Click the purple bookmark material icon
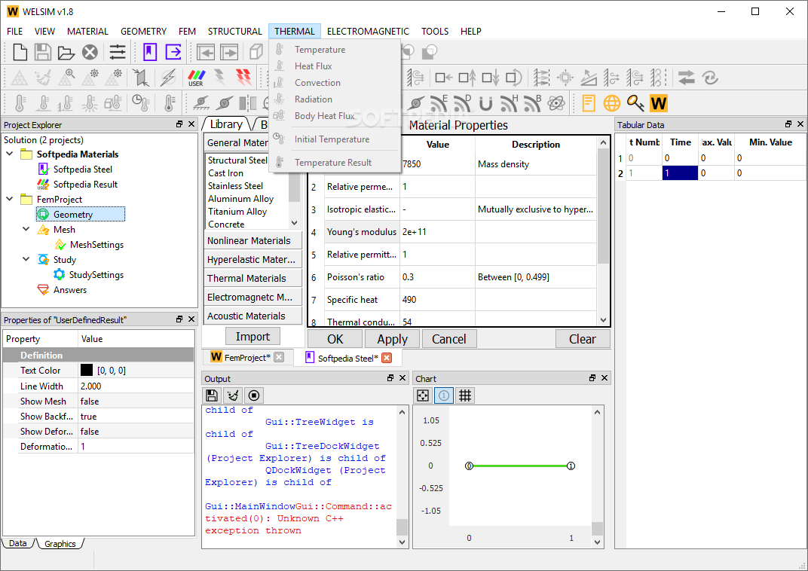Image resolution: width=808 pixels, height=571 pixels. (x=149, y=52)
